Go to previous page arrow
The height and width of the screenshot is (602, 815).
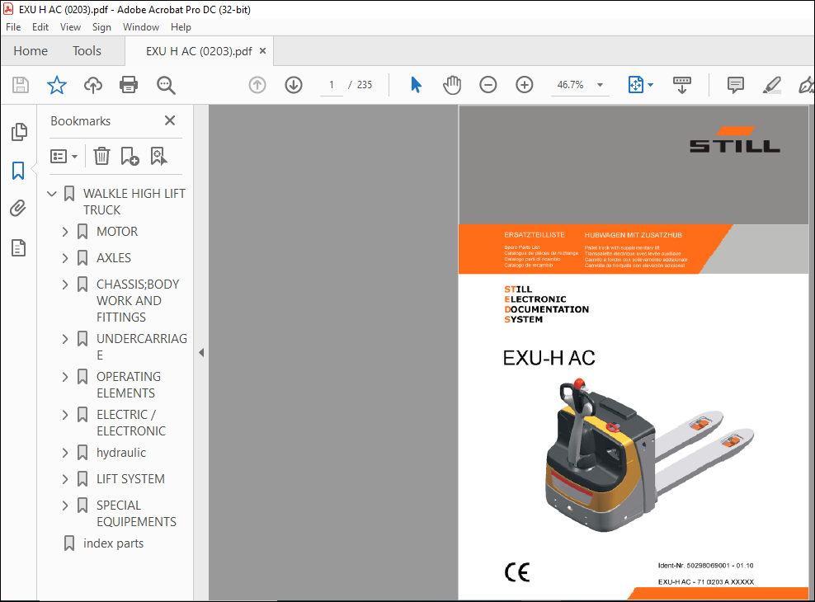tap(257, 85)
